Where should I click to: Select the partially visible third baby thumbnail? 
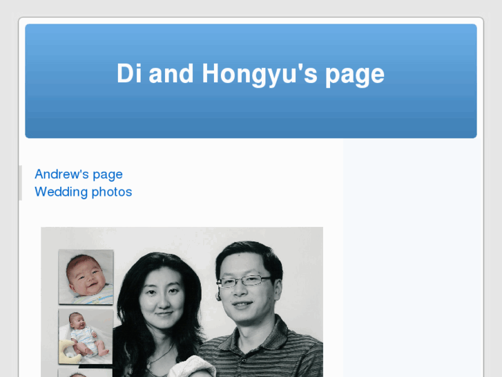86,373
